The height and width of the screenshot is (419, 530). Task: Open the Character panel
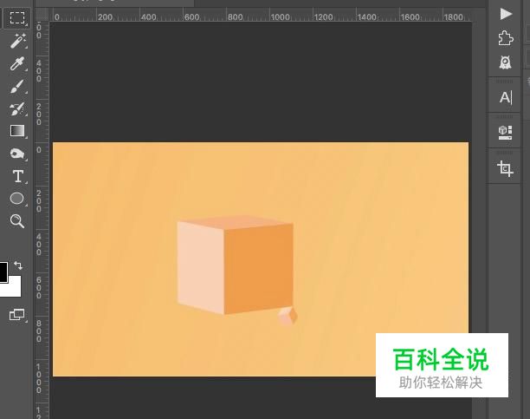click(506, 97)
